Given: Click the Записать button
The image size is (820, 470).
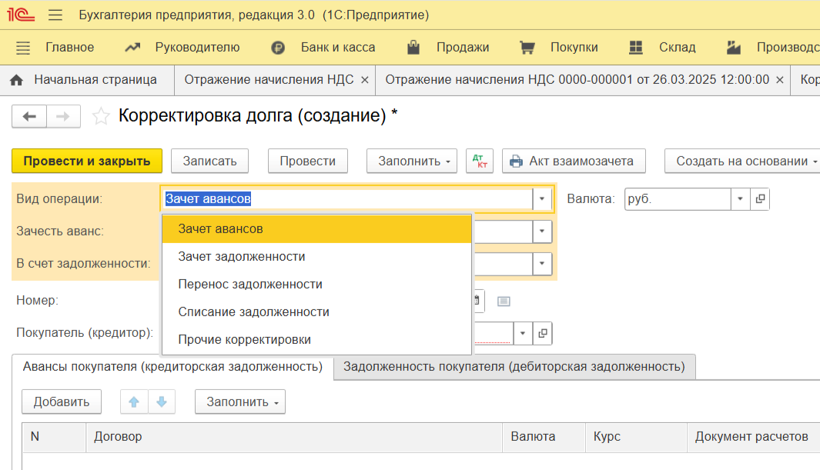Looking at the screenshot, I should (x=209, y=161).
